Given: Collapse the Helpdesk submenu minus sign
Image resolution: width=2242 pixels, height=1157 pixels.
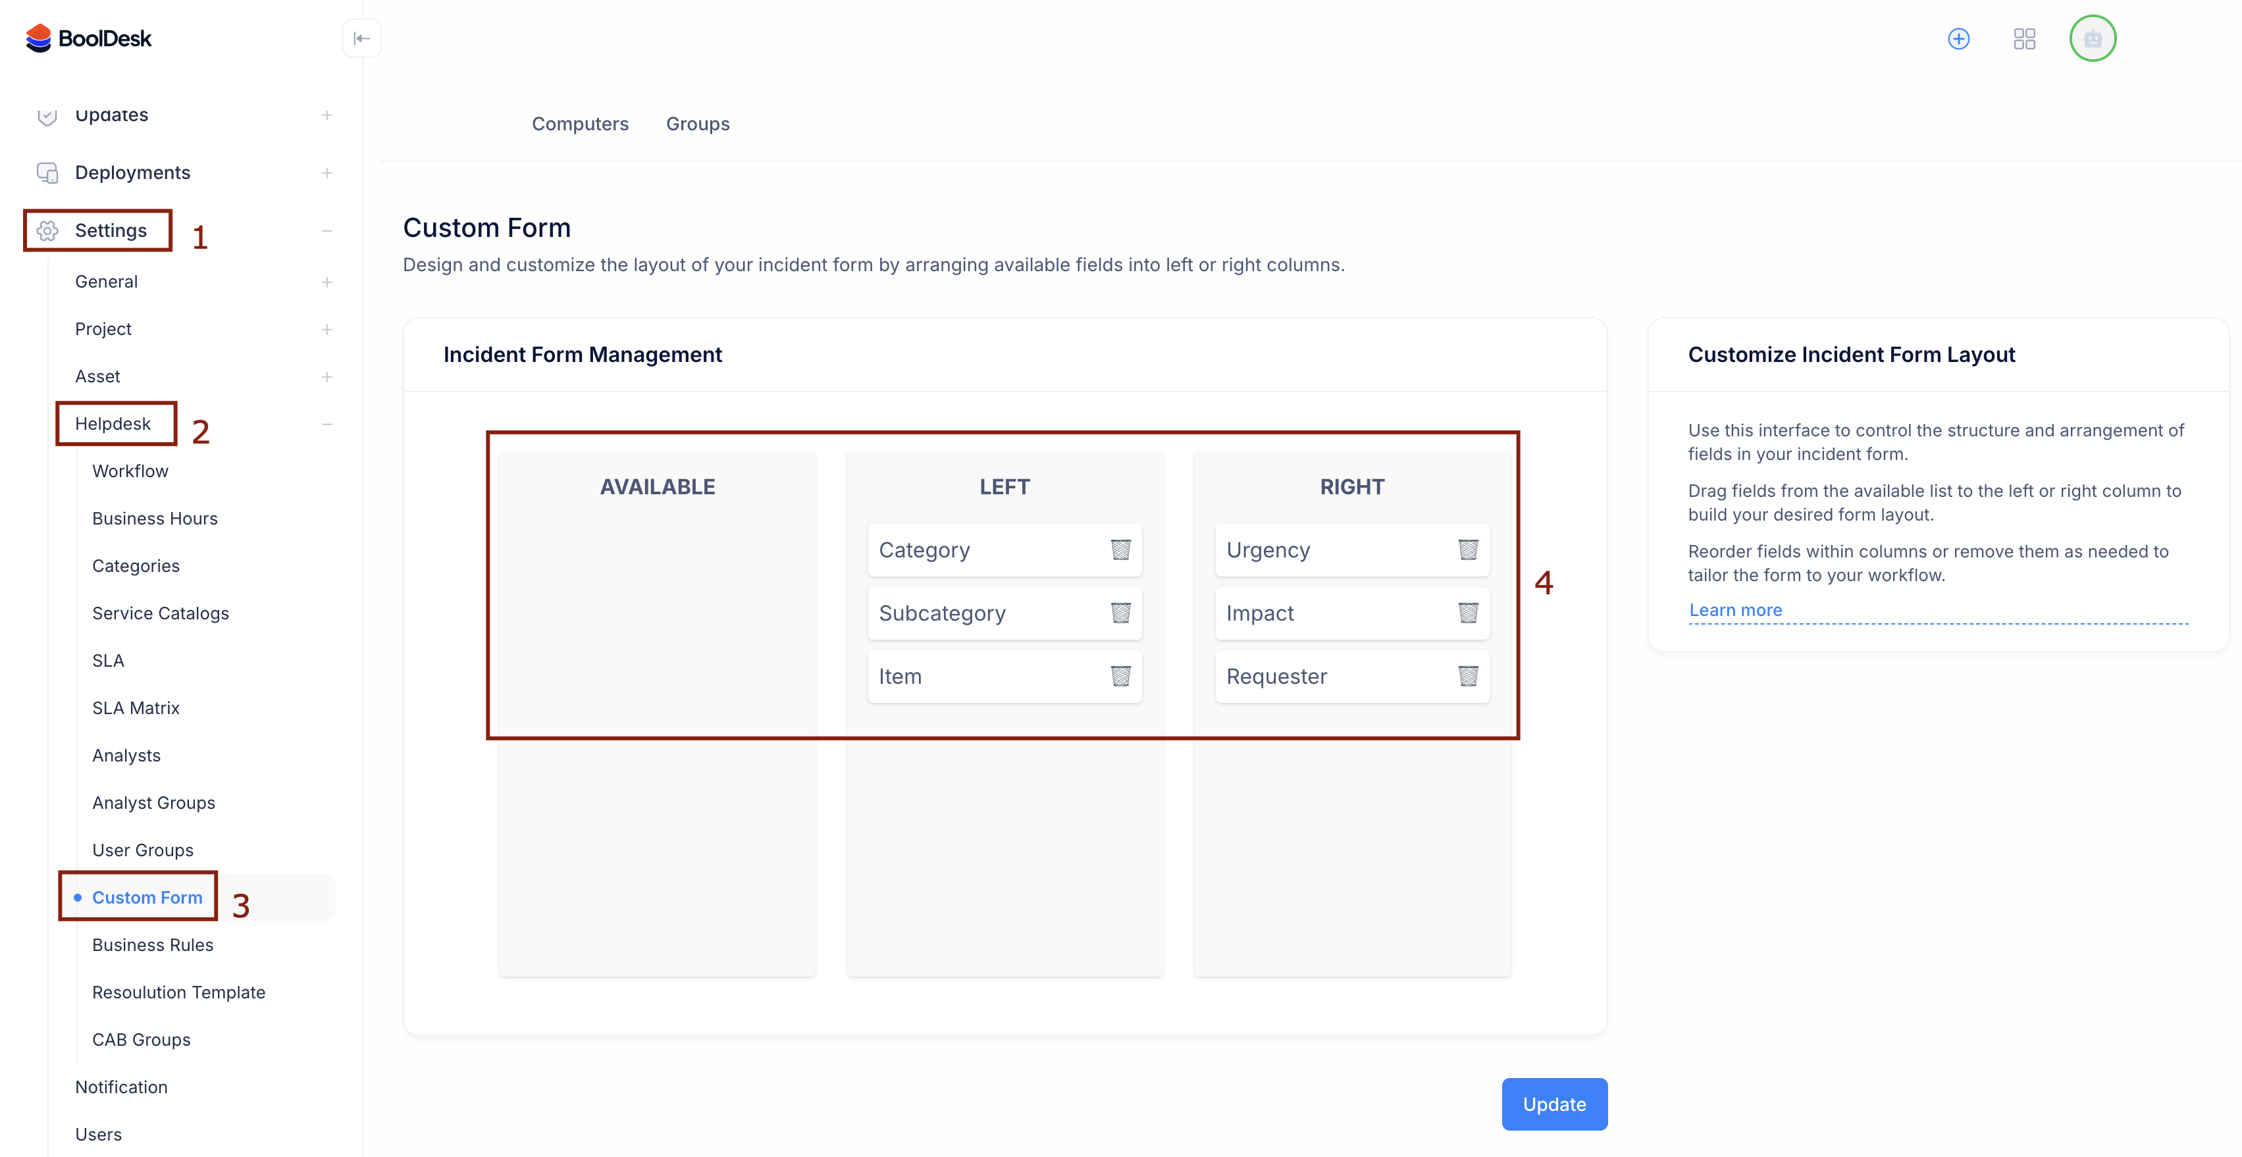Looking at the screenshot, I should (326, 424).
